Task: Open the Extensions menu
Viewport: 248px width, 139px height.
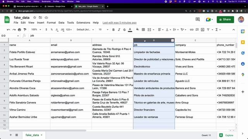Action: (x=83, y=23)
